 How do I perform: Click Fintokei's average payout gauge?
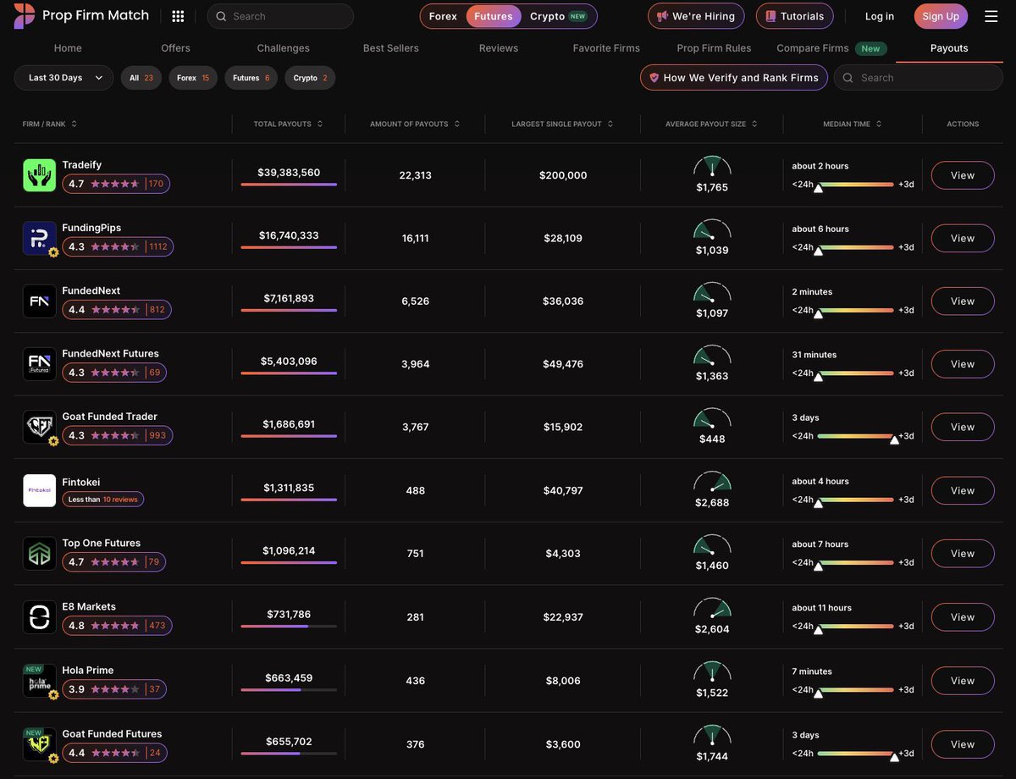pos(712,482)
